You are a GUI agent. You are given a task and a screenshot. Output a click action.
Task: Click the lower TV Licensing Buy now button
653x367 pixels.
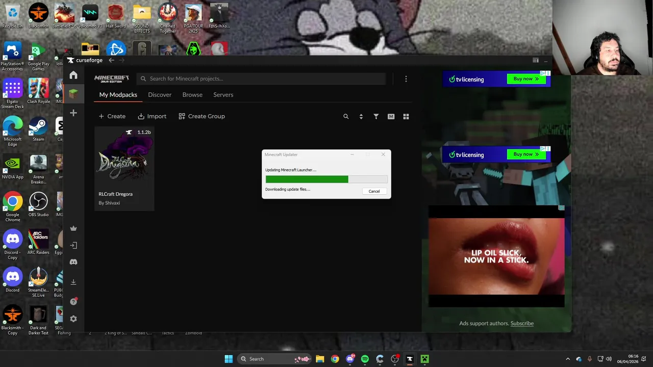tap(526, 154)
